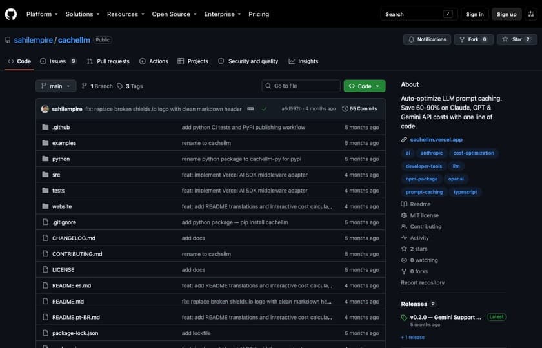Expand the commit message ellipsis icon
542x348 pixels.
click(x=250, y=109)
